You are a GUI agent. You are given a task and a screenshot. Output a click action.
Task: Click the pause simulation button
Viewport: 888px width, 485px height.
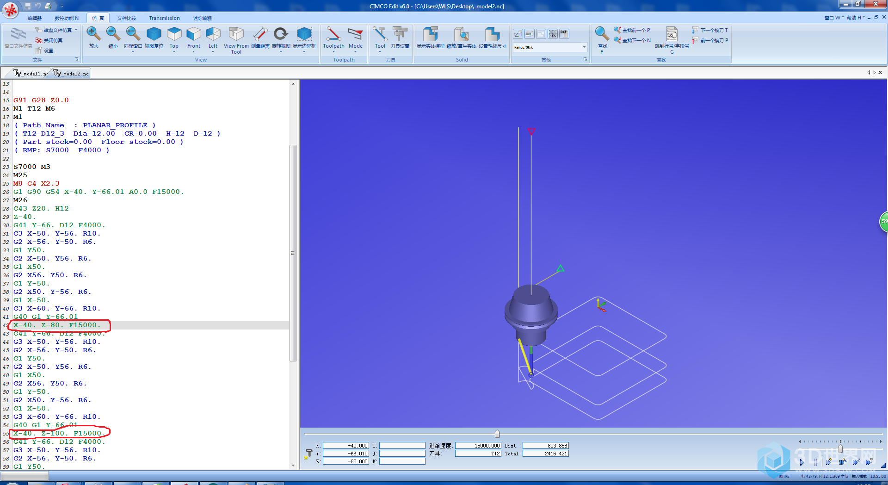(815, 462)
